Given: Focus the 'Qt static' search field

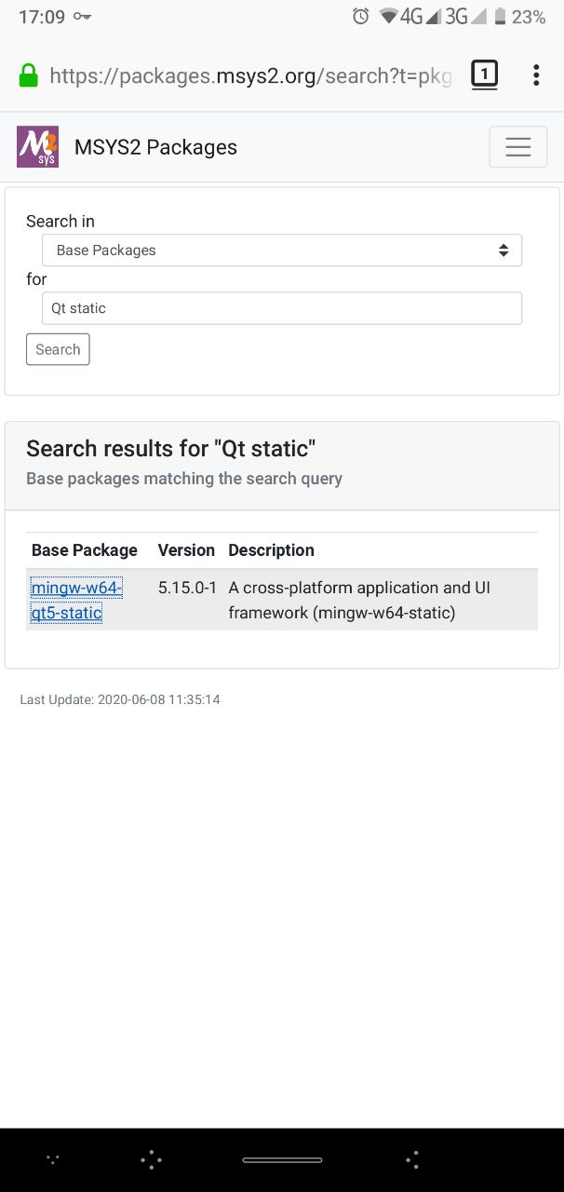Looking at the screenshot, I should (282, 308).
